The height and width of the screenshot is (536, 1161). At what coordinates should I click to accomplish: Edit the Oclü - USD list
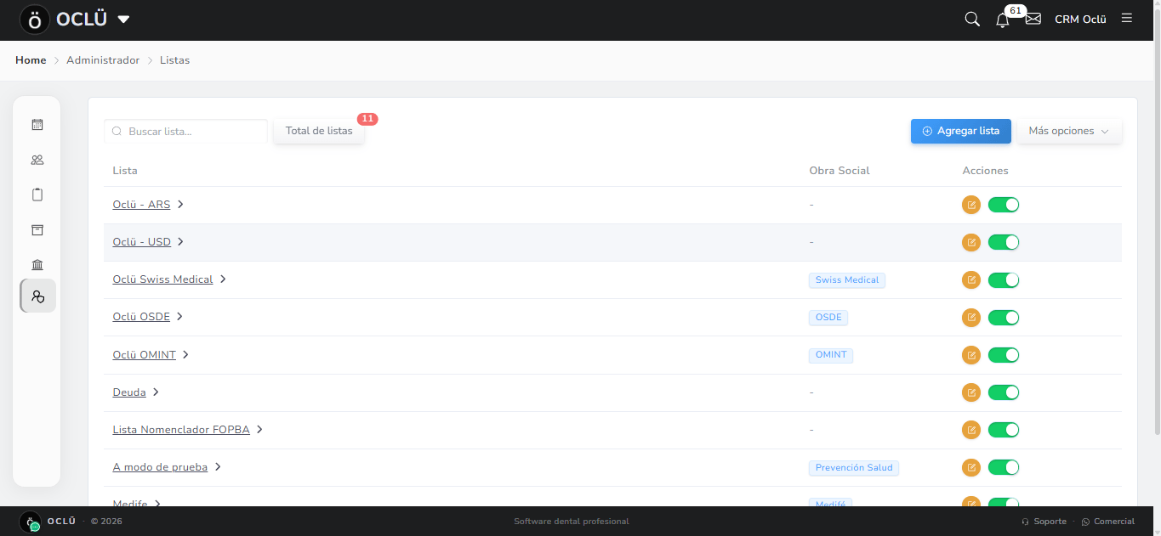971,242
